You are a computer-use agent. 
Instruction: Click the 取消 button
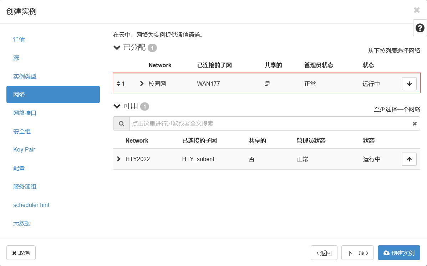pyautogui.click(x=21, y=253)
